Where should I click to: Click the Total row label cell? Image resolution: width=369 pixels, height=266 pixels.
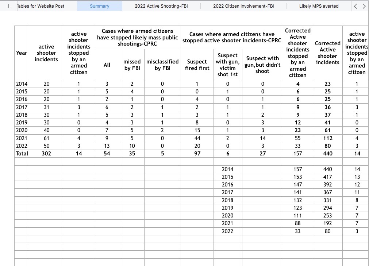coord(22,154)
